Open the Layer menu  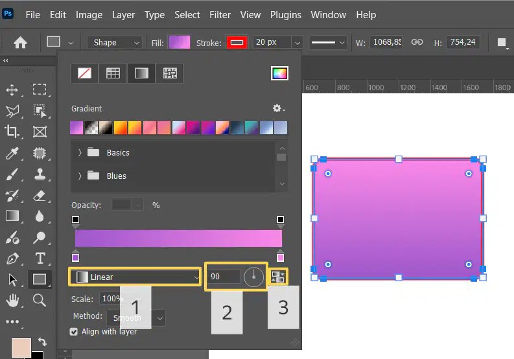point(124,15)
